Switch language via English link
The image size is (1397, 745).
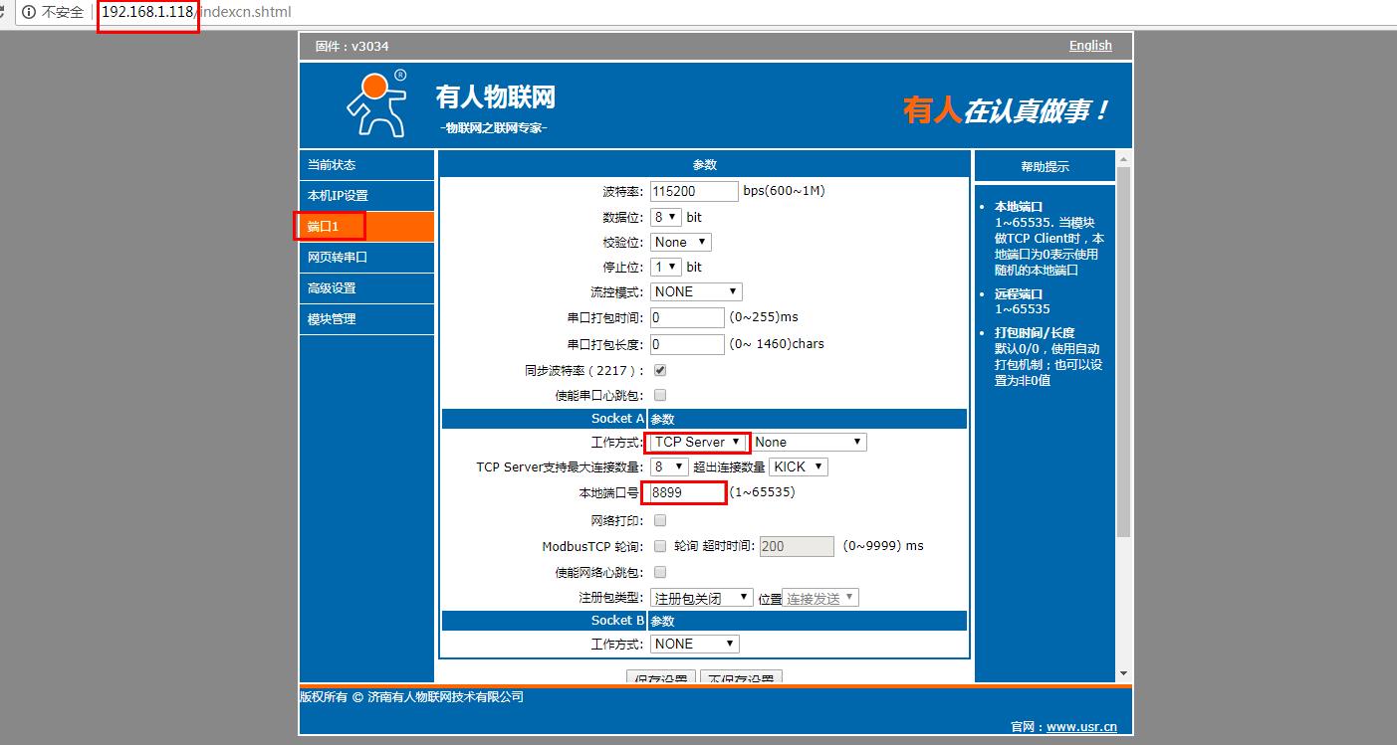[x=1090, y=46]
